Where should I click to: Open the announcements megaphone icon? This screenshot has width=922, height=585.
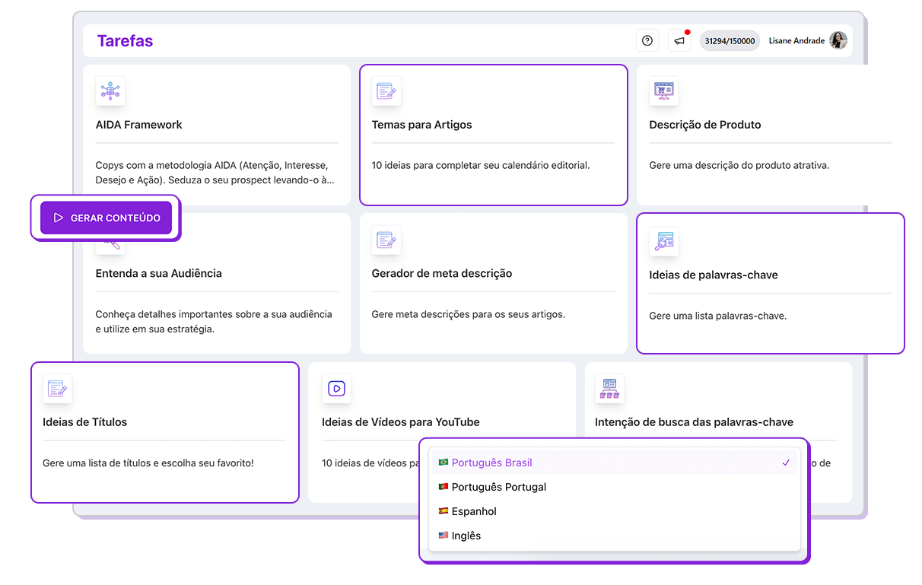[x=679, y=41]
